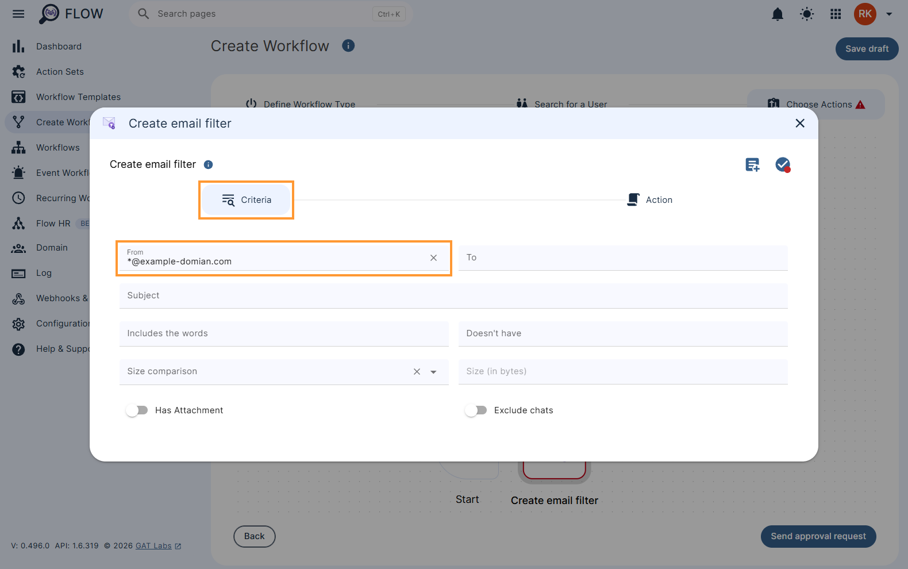Open Log in the sidebar
This screenshot has height=569, width=908.
(x=44, y=273)
